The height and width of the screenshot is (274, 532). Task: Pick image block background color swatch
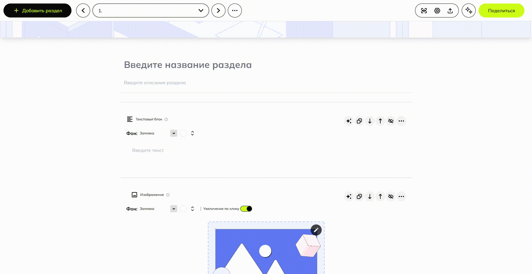tap(183, 209)
